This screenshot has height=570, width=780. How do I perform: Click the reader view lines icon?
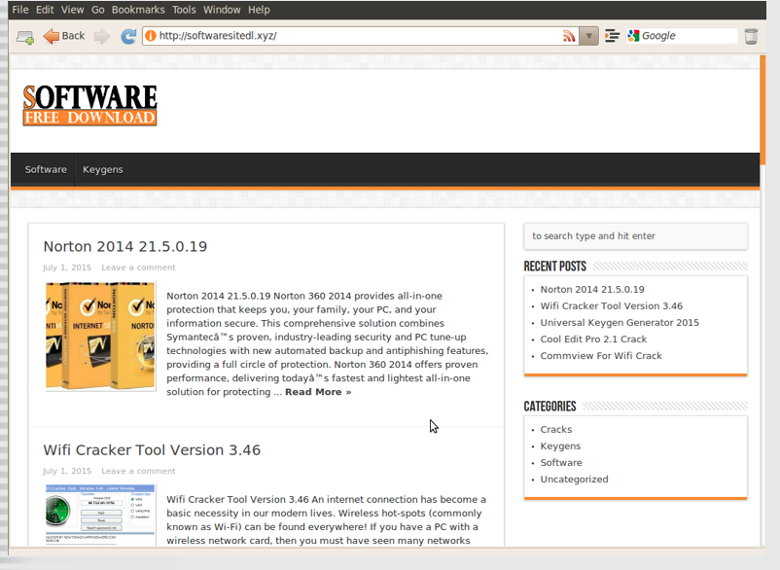(612, 36)
